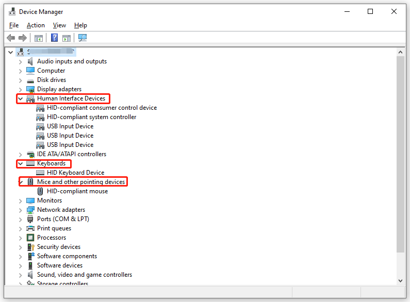Screen dimensions: 410x302
Task: Click the root computer node icon
Action: click(21, 52)
